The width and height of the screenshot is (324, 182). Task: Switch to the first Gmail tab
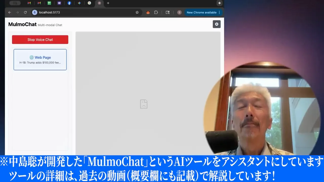(29, 3)
